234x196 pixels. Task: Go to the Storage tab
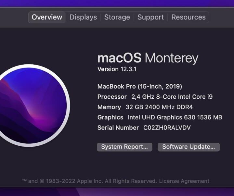pos(117,17)
